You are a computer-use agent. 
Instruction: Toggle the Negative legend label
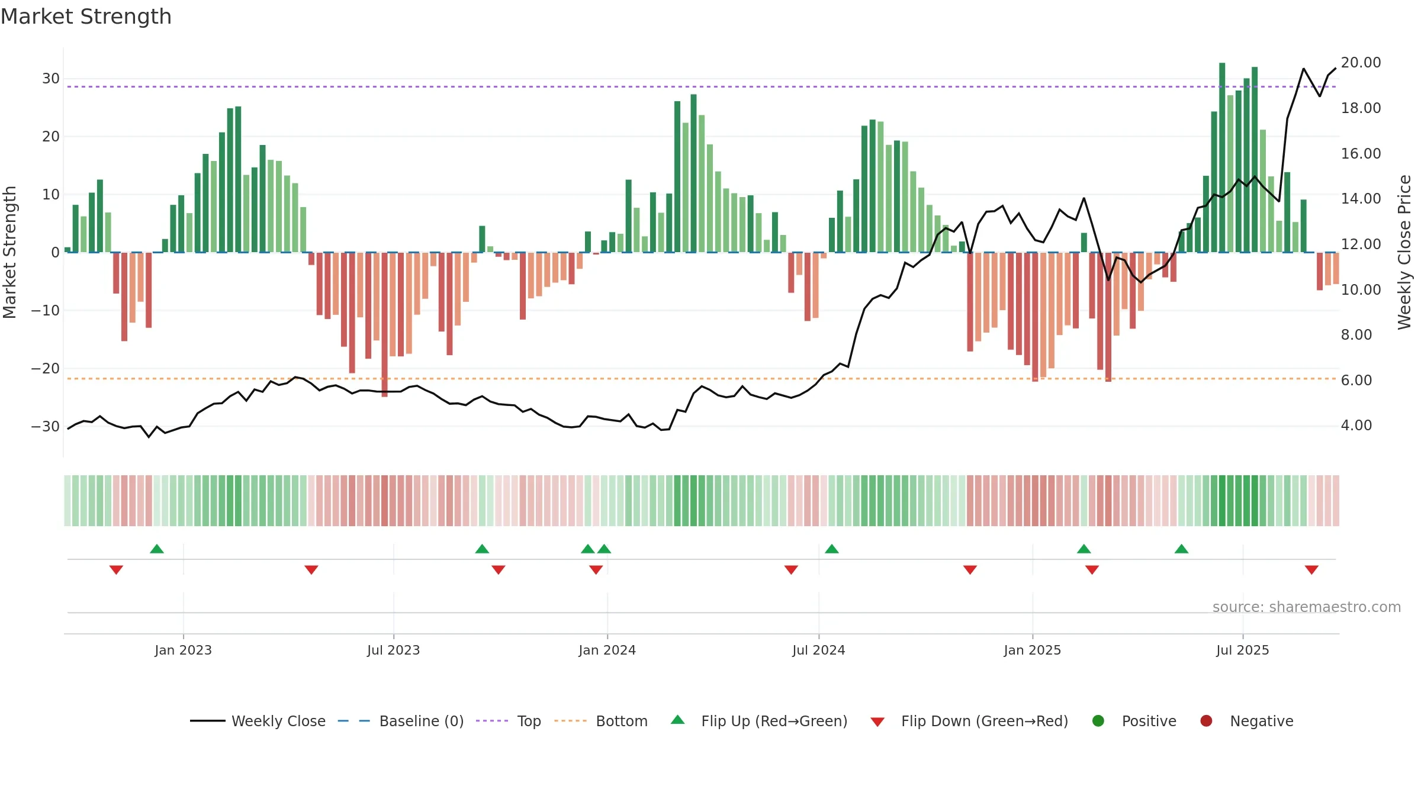tap(1262, 721)
